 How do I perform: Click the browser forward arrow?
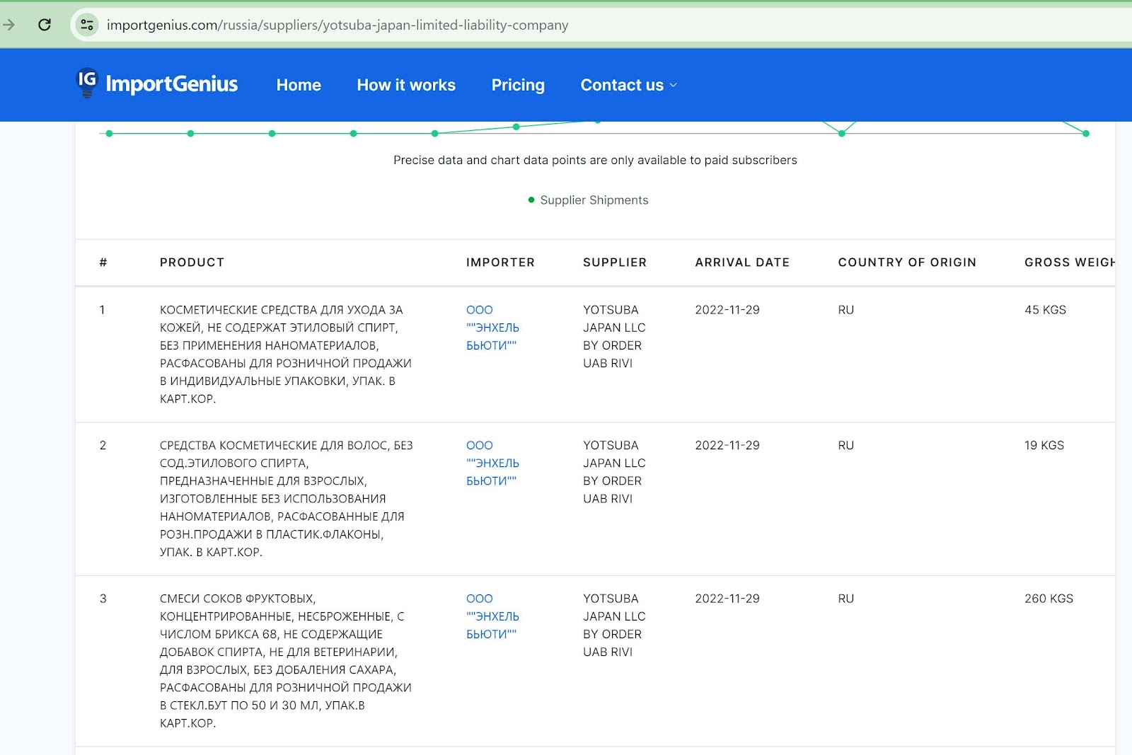pyautogui.click(x=9, y=25)
